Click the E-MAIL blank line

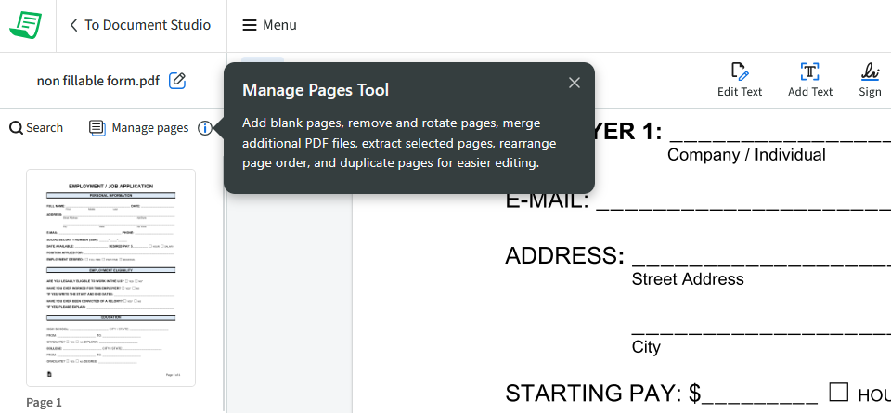[x=742, y=201]
